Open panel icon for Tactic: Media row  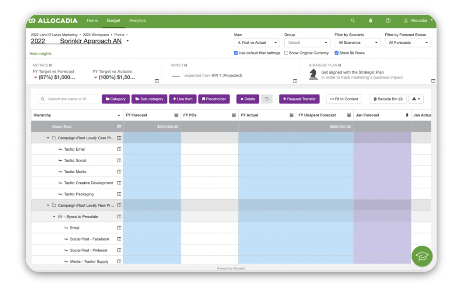click(x=119, y=172)
